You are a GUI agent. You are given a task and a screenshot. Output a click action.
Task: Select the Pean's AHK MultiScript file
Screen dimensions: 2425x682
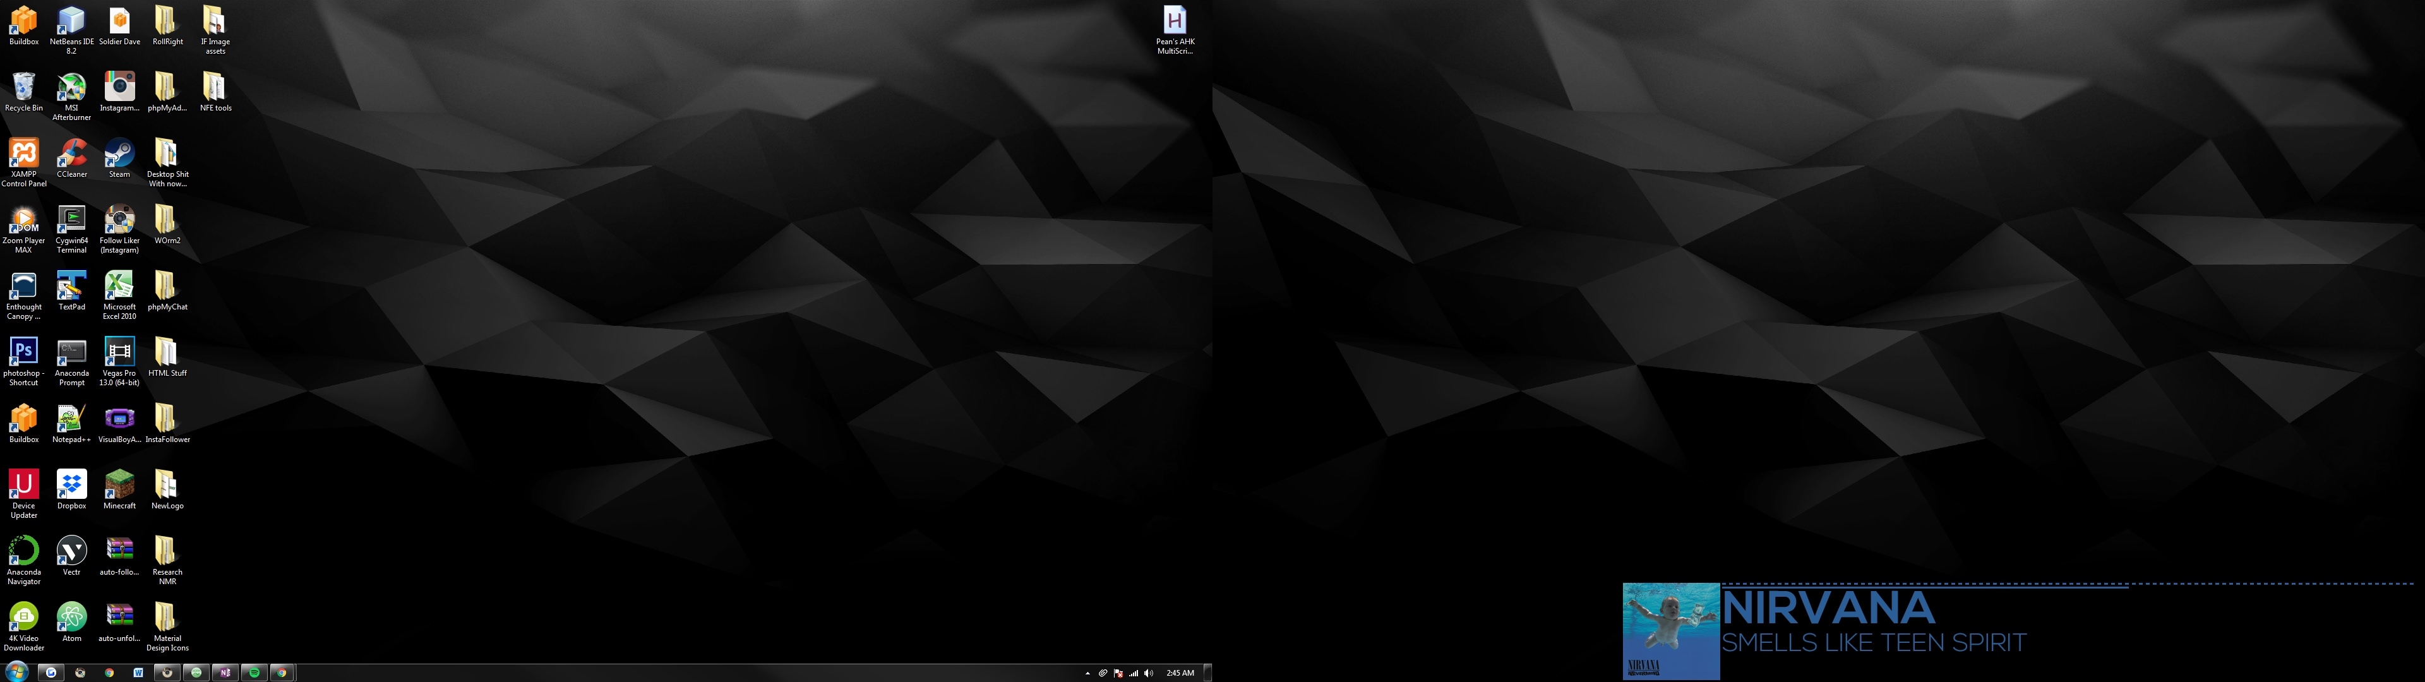click(1175, 29)
